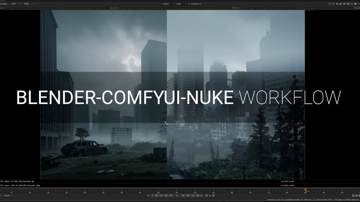Play the timeline backward
Screen dimensions: 360x202
pos(171,196)
